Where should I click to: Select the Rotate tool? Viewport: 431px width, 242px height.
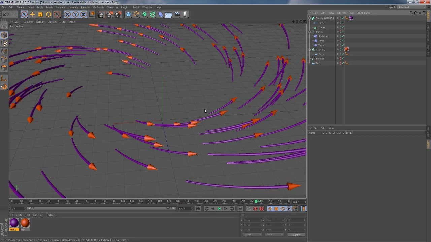pyautogui.click(x=48, y=14)
